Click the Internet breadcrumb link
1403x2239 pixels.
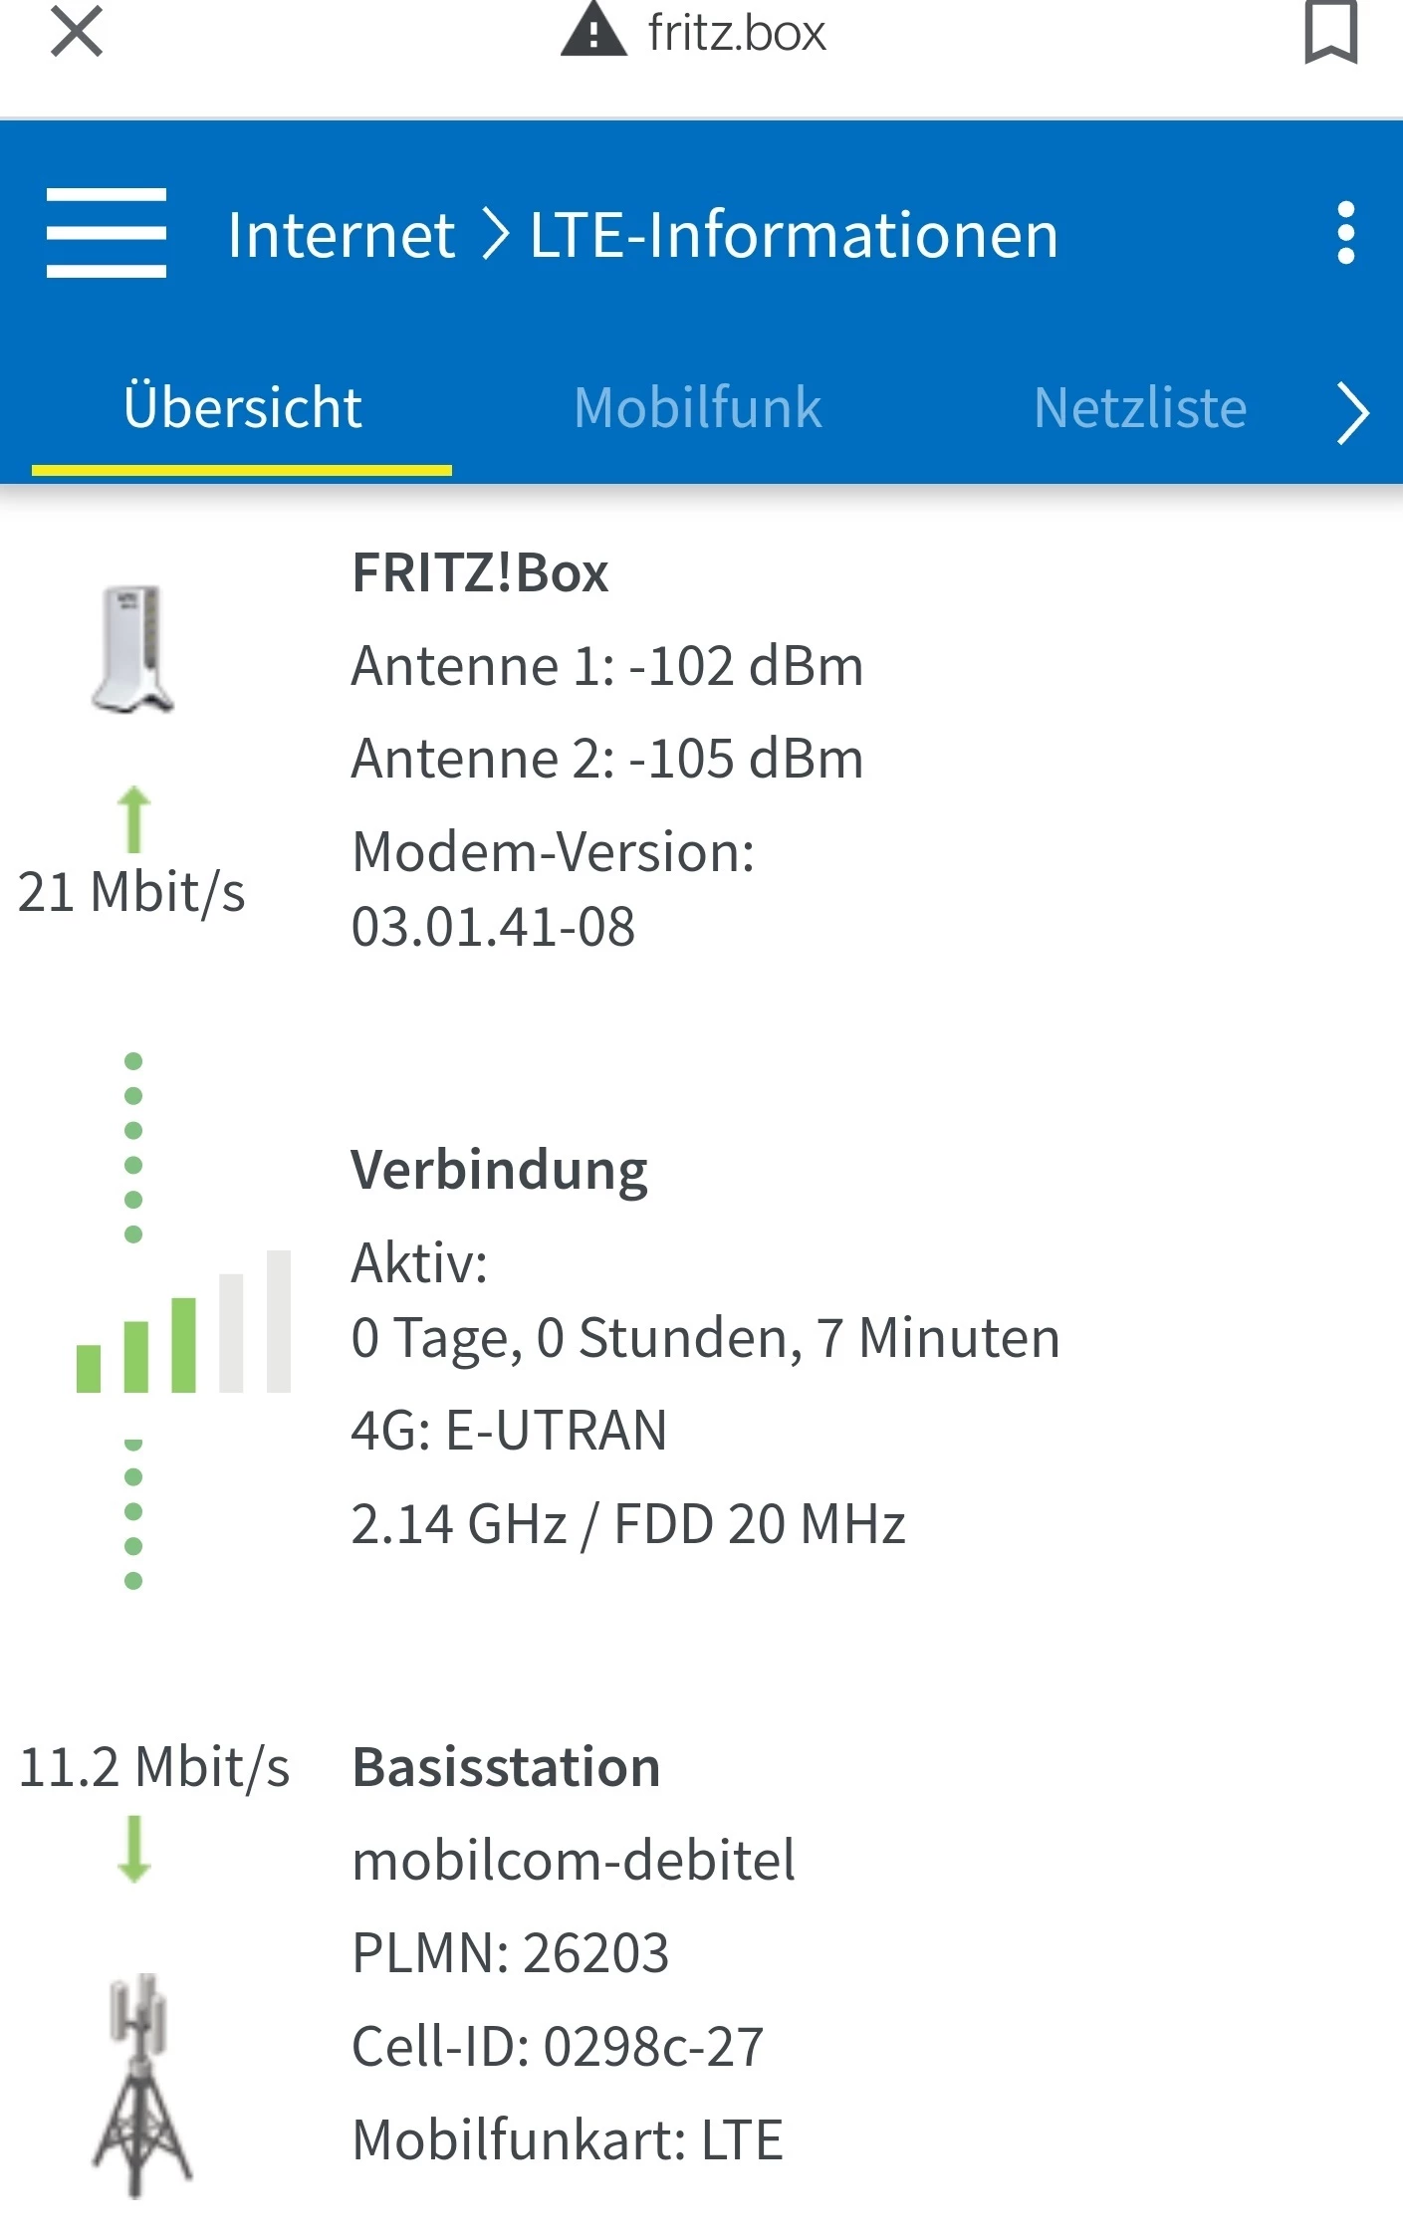341,236
